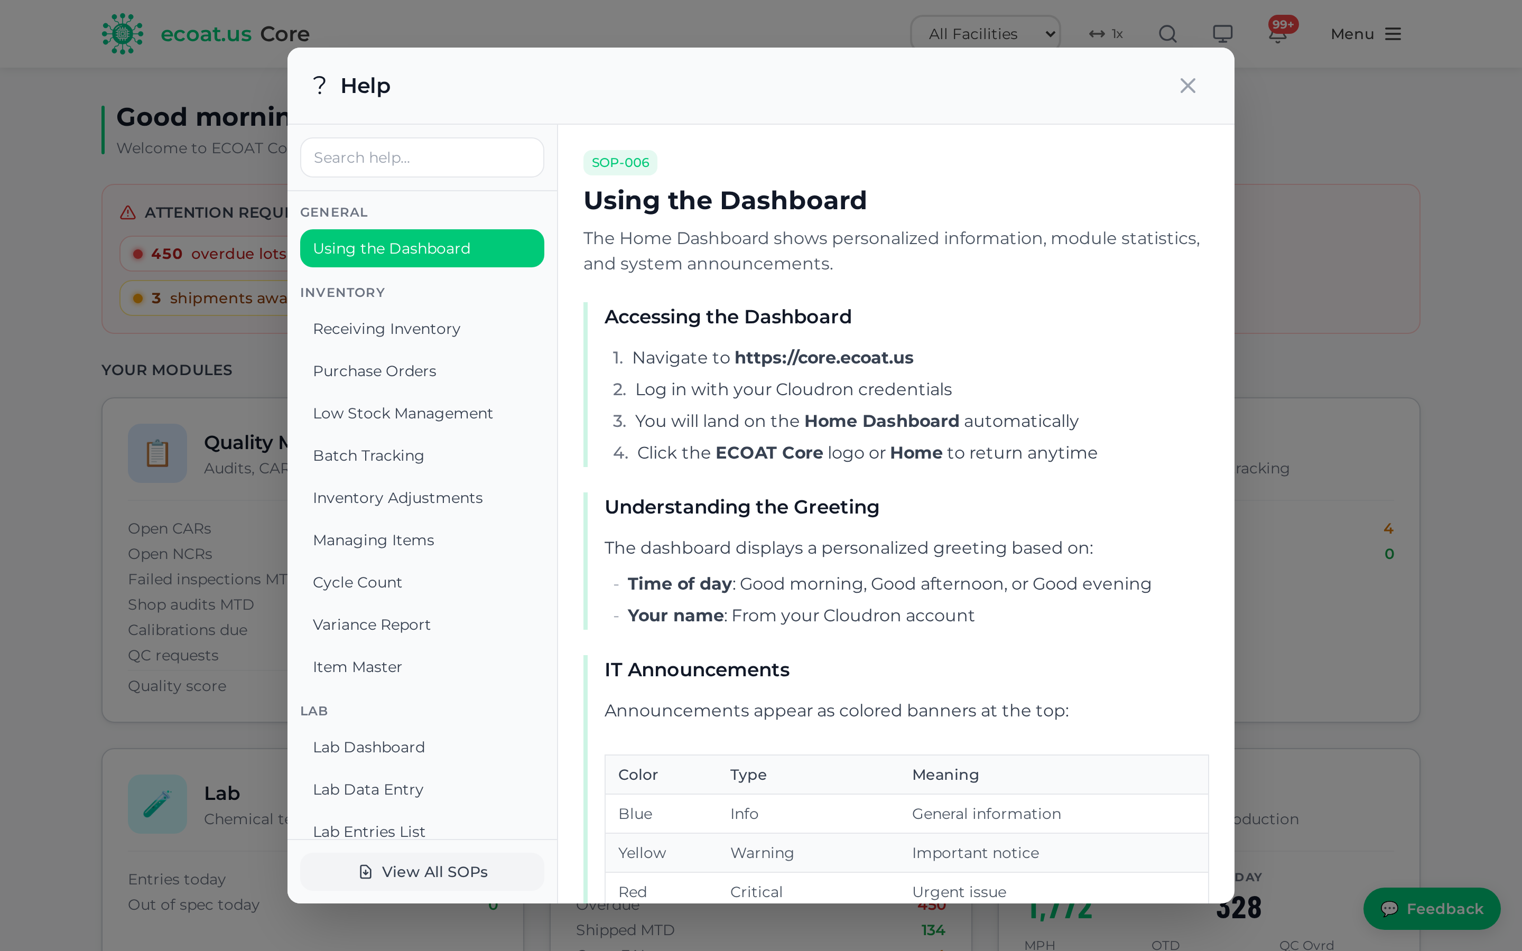Screen dimensions: 1522x951
Task: Click Open NCRs stat in Quality card
Action: click(x=170, y=554)
